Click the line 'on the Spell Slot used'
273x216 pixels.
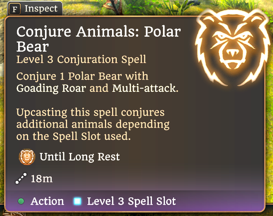pyautogui.click(x=73, y=136)
